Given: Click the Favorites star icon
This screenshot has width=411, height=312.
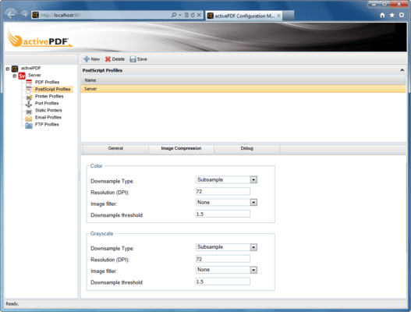Looking at the screenshot, I should (392, 15).
